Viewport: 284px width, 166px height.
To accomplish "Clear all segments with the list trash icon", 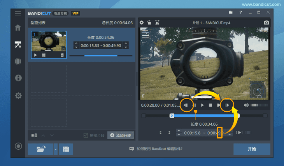I will coord(34,135).
